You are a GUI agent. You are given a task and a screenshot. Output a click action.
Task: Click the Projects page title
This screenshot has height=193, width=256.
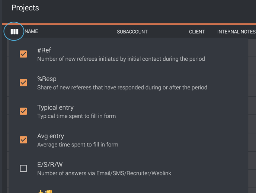(x=25, y=8)
